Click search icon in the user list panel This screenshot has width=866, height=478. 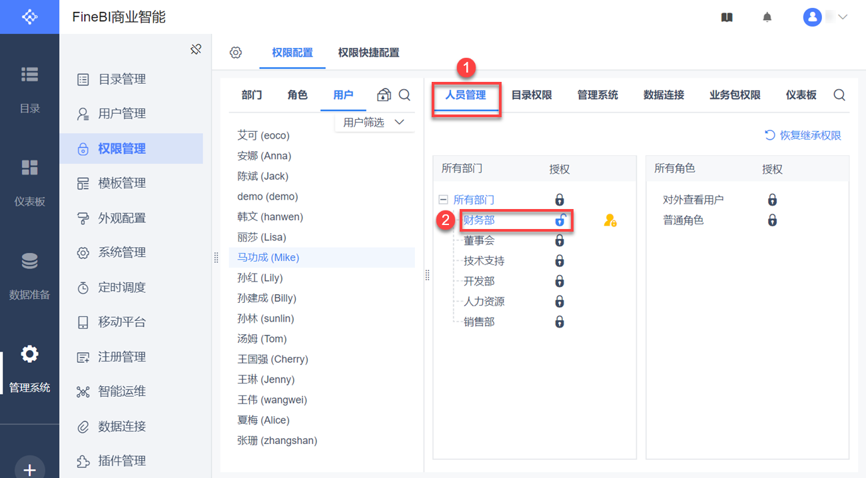tap(404, 95)
